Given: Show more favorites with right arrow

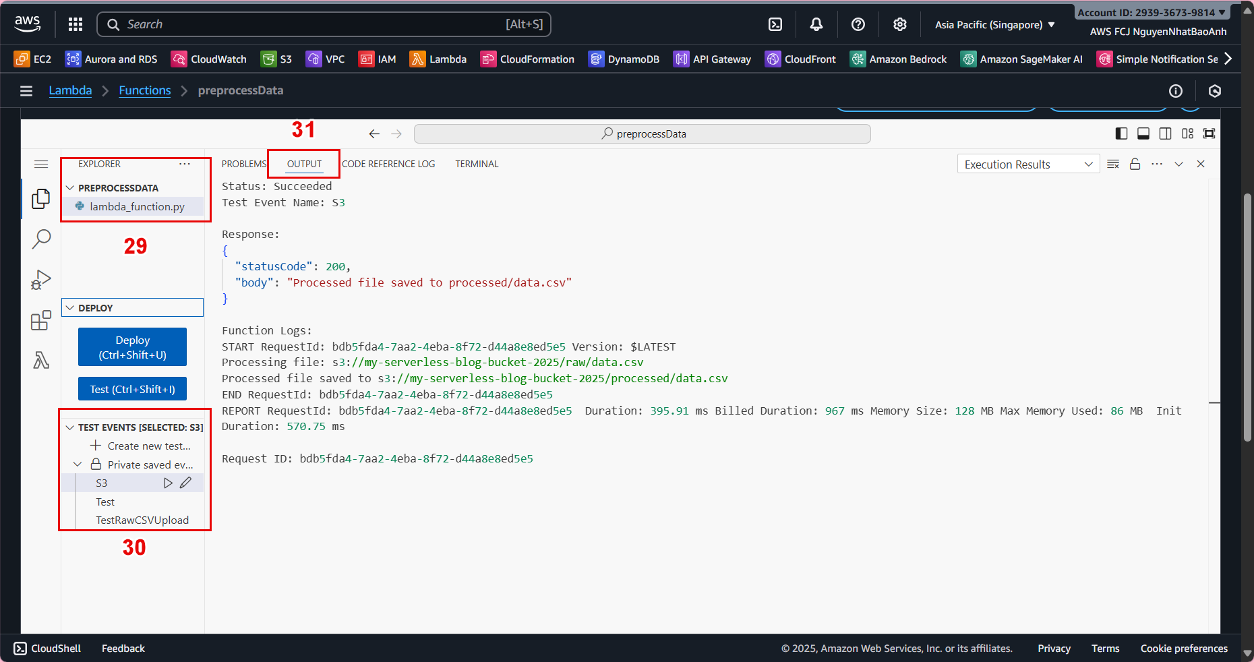Looking at the screenshot, I should coord(1228,59).
